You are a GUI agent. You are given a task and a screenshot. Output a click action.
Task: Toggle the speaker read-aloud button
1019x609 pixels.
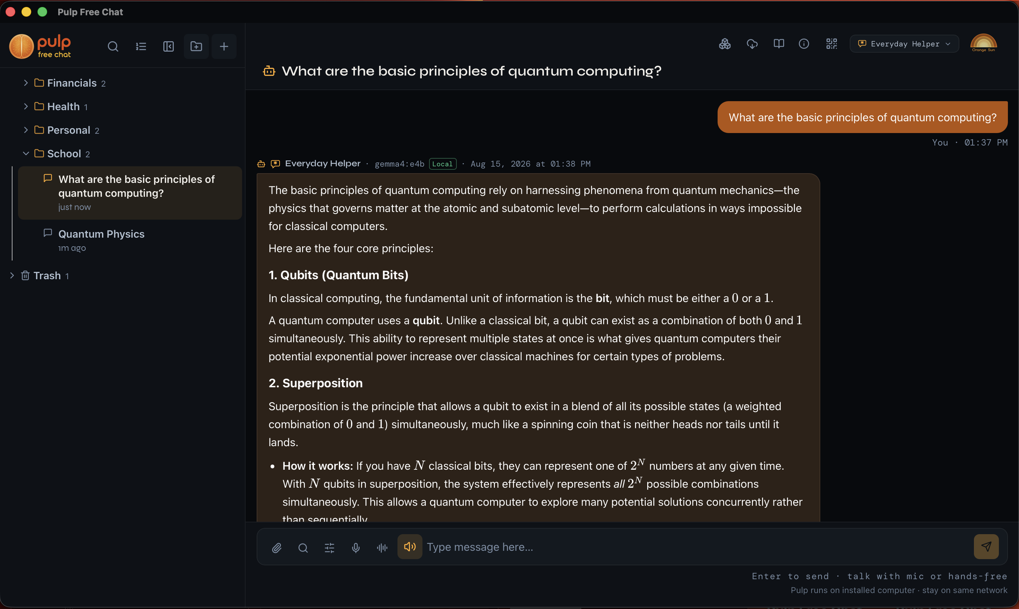(410, 547)
